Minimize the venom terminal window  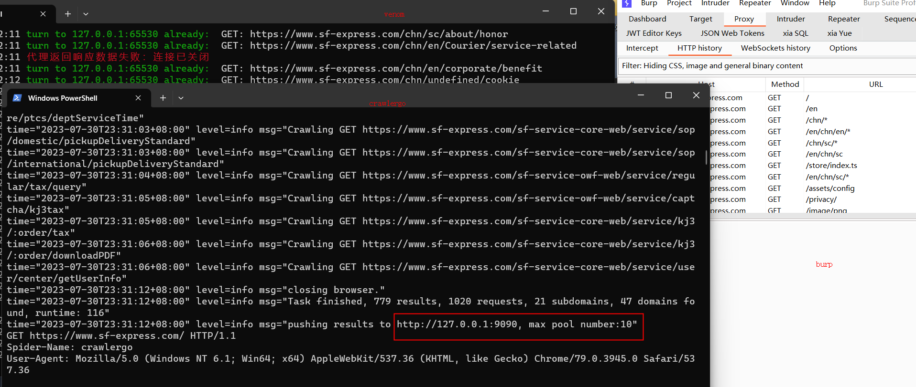(x=545, y=11)
